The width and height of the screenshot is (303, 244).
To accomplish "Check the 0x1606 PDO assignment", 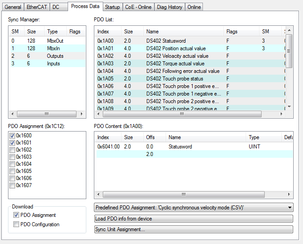I will 12,178.
